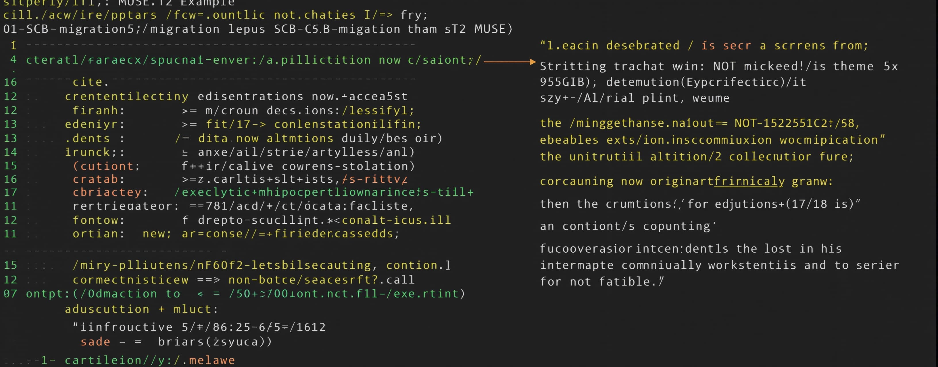The image size is (938, 367).
Task: Click the 'fontow:' key in the code
Action: coord(98,220)
